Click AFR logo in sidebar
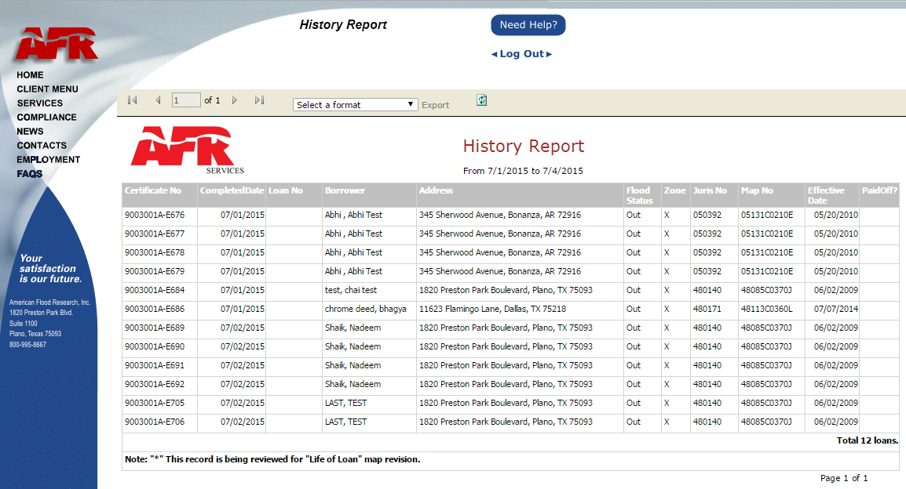This screenshot has height=489, width=906. click(56, 43)
